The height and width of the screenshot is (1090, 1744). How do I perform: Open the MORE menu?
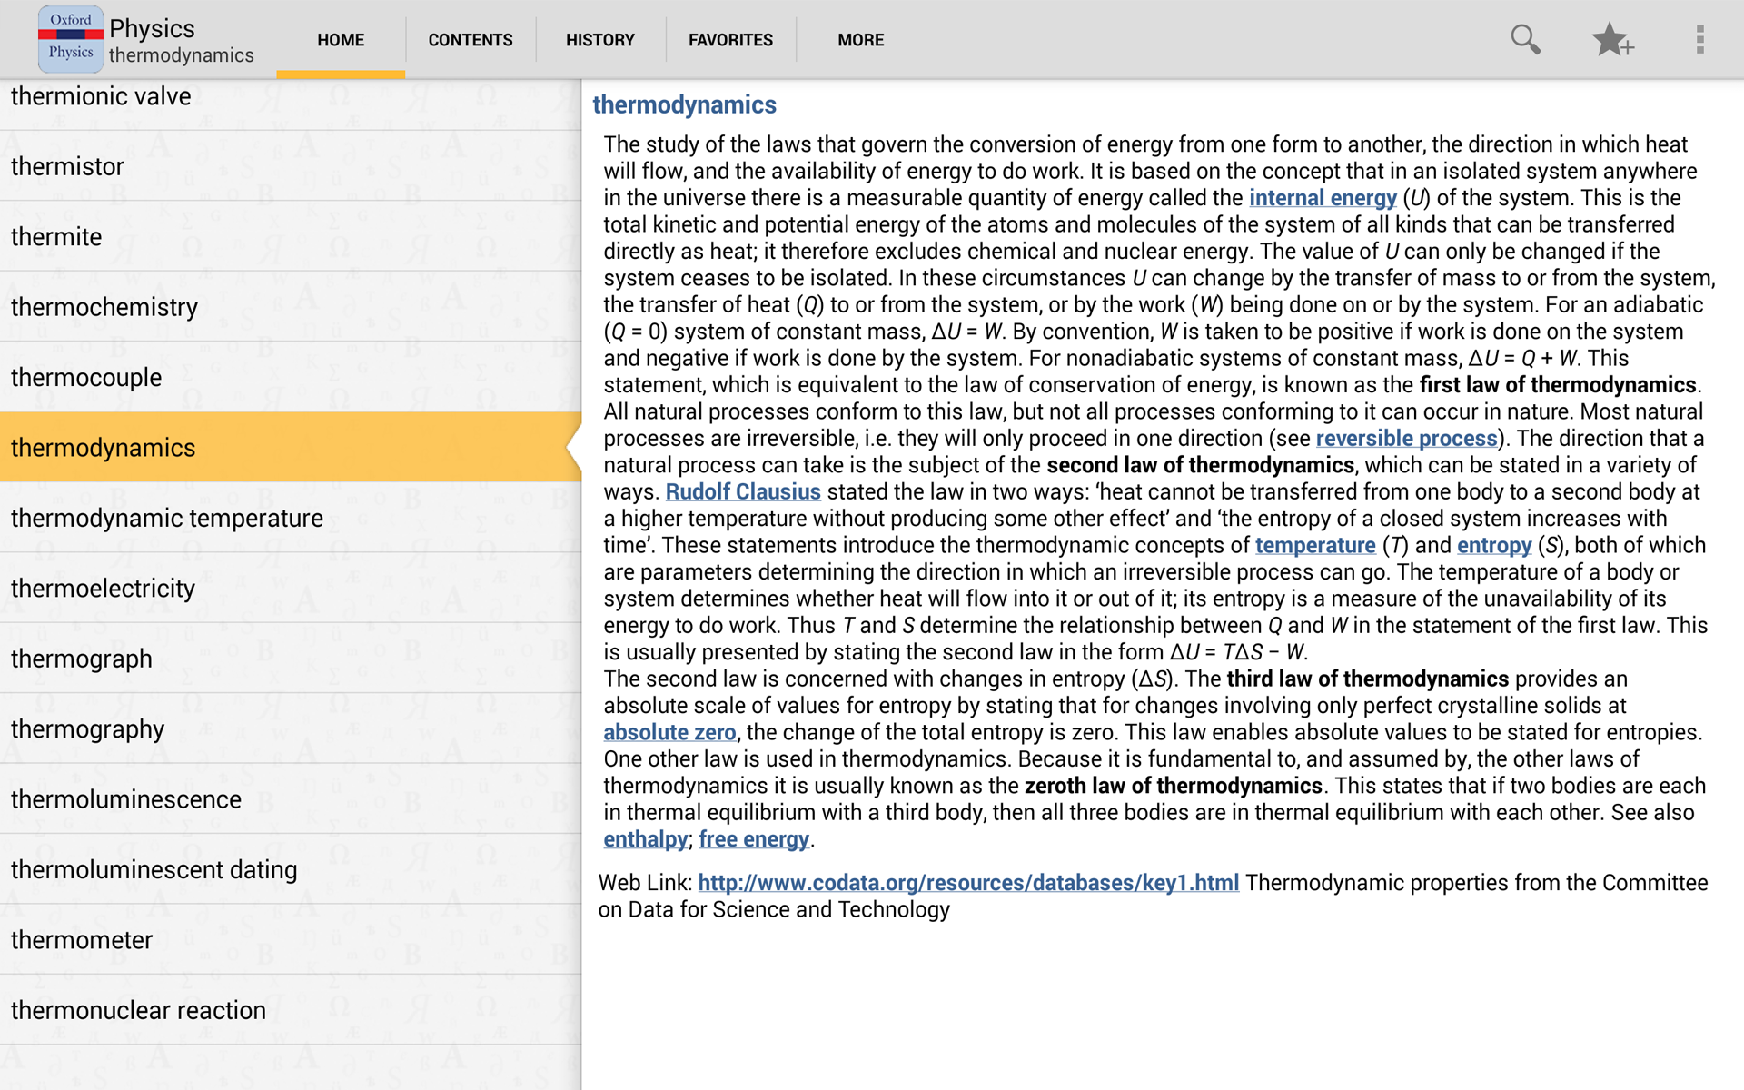coord(860,39)
